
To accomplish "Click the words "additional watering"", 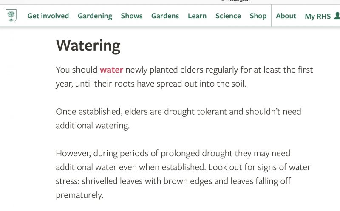I will click(92, 126).
